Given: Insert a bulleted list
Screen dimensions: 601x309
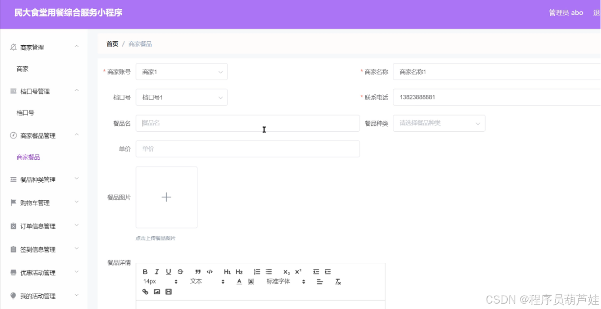Looking at the screenshot, I should 269,272.
